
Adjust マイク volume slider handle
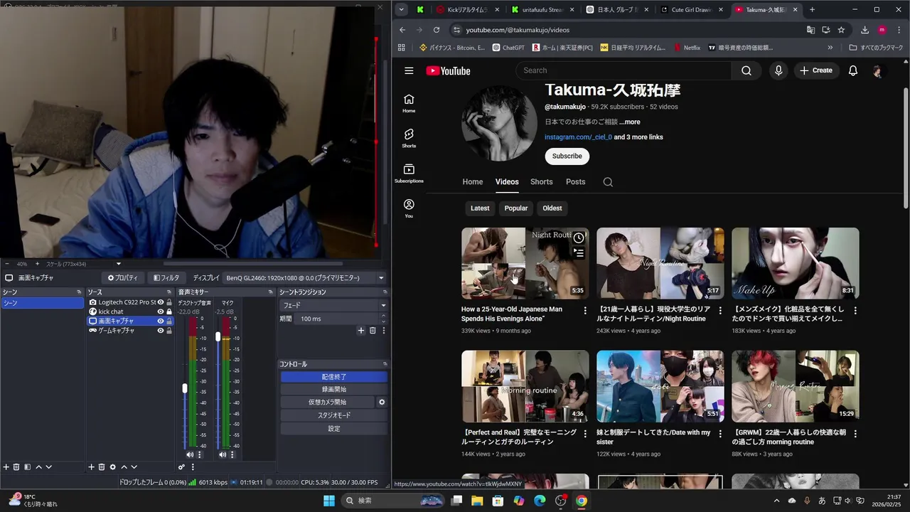[218, 337]
